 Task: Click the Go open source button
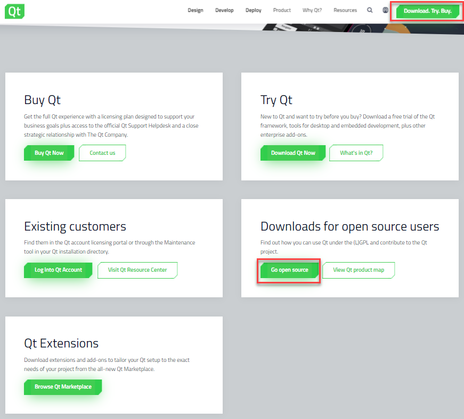289,270
